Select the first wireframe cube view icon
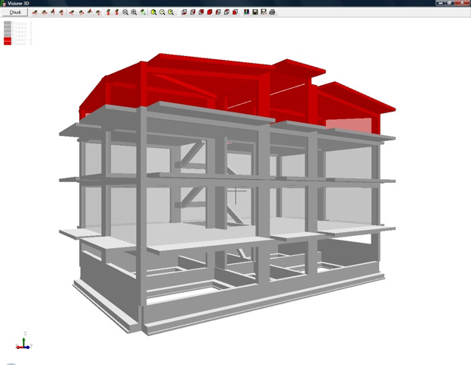Image resolution: width=471 pixels, height=365 pixels. click(185, 12)
